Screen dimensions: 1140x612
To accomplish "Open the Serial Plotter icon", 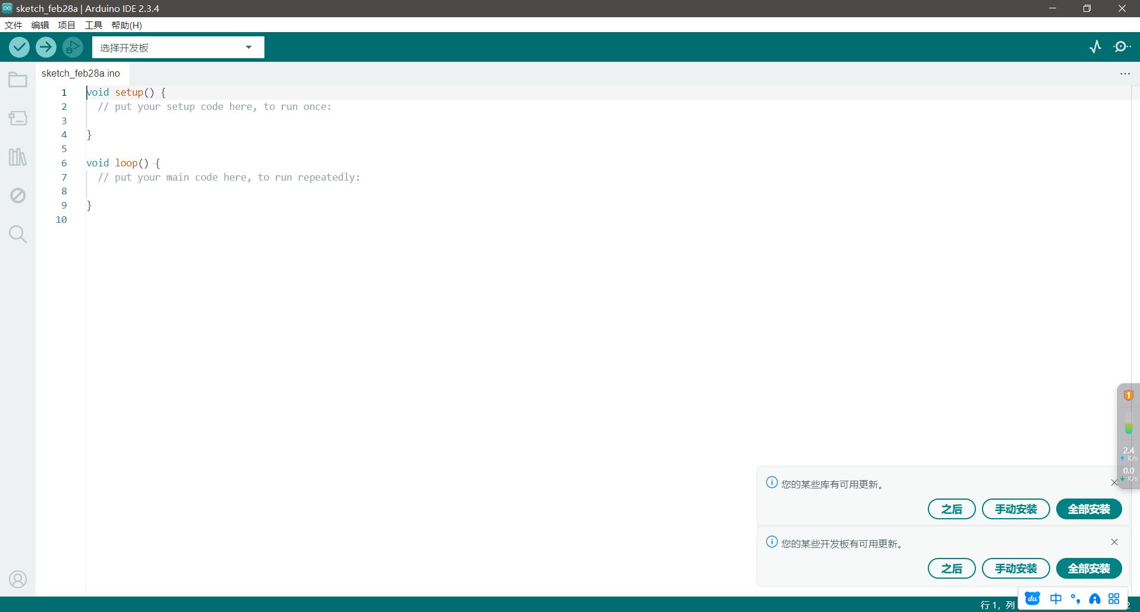I will (1095, 47).
